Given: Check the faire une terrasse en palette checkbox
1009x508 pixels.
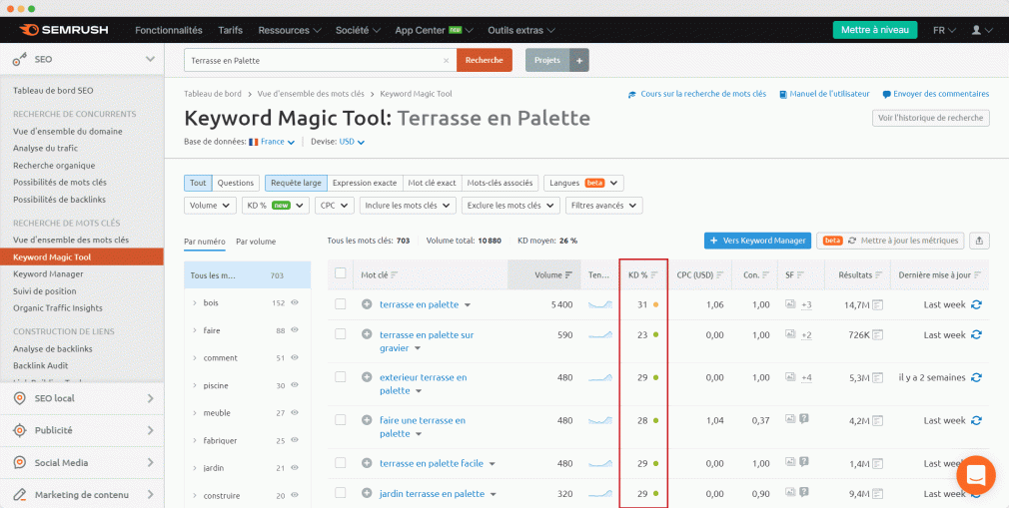Looking at the screenshot, I should coord(341,420).
